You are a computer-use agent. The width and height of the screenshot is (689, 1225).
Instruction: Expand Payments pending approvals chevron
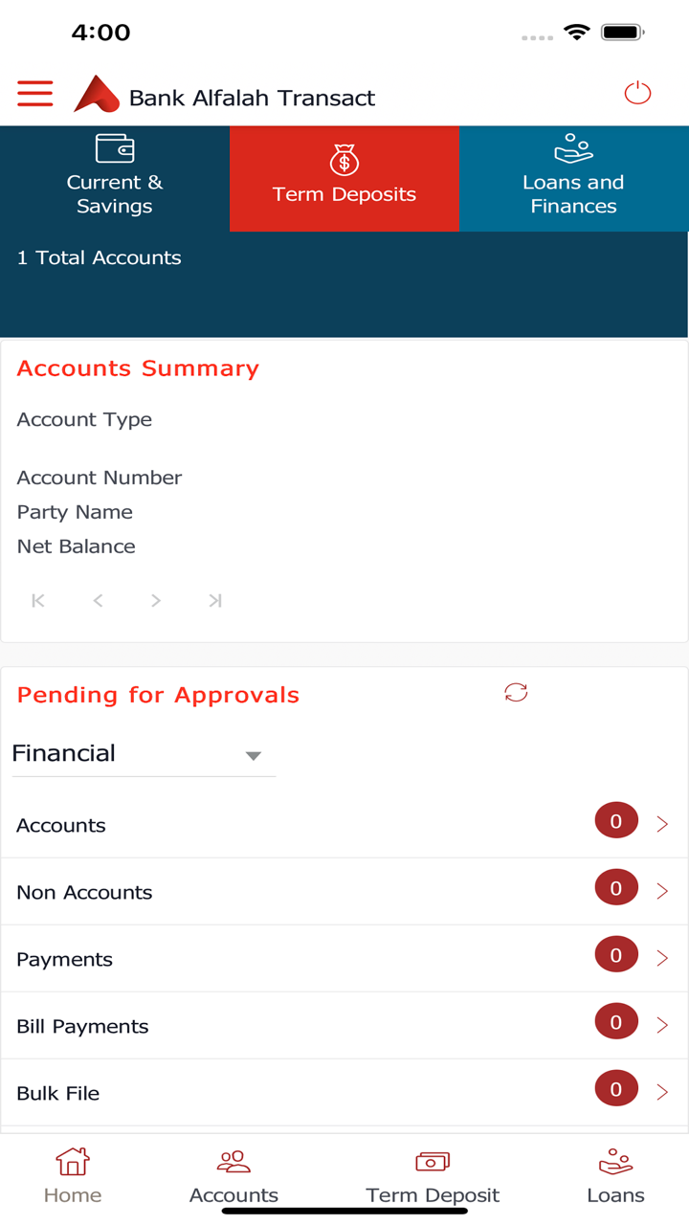click(x=662, y=958)
